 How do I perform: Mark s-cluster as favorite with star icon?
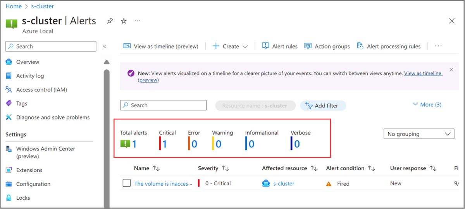coord(124,21)
